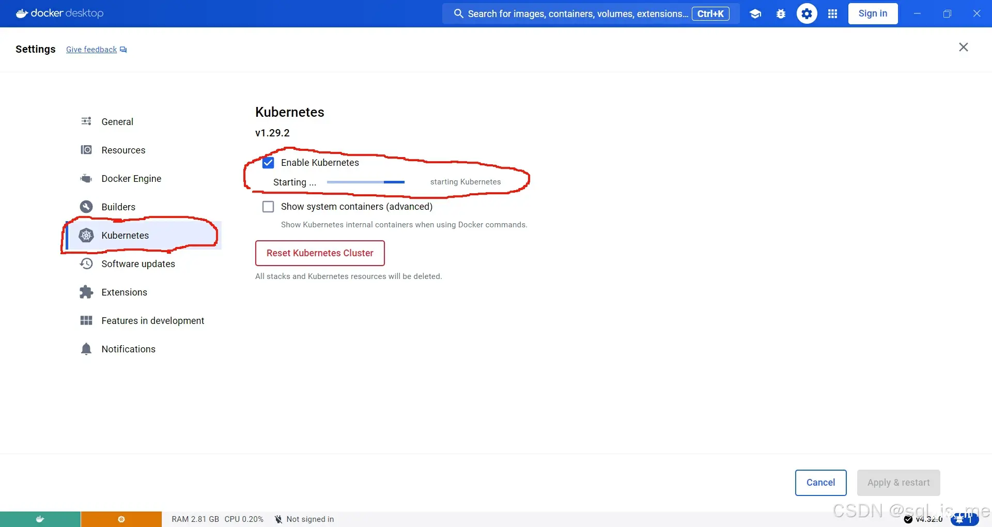Check Show system containers (advanced) checkbox
Image resolution: width=992 pixels, height=527 pixels.
point(268,207)
